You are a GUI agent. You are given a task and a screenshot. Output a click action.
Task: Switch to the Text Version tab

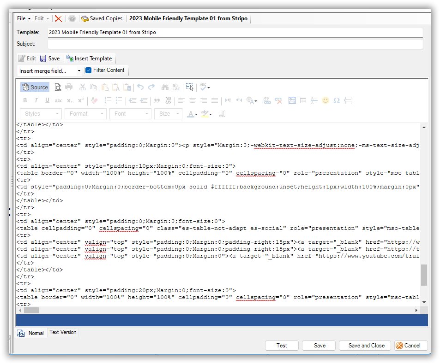pos(63,332)
